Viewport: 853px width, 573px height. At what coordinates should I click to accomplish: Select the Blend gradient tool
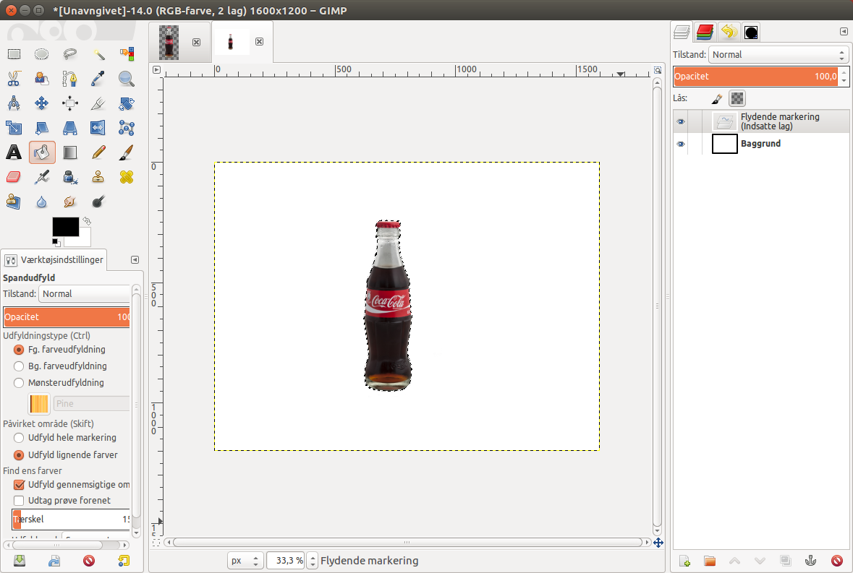[x=70, y=152]
